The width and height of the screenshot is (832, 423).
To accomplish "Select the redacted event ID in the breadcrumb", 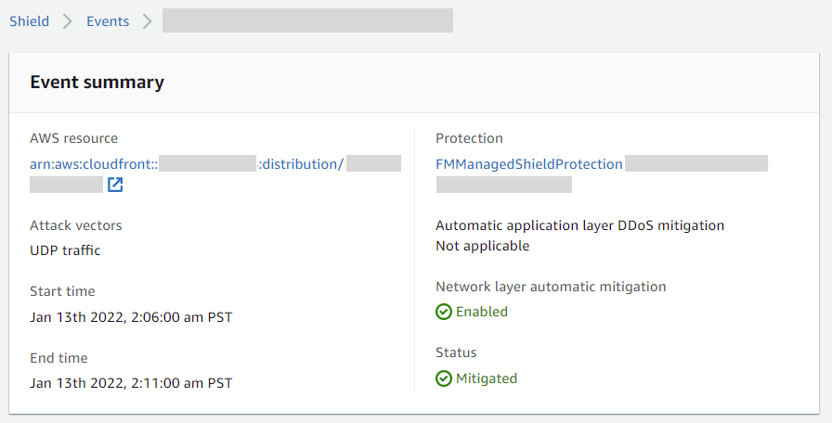I will click(307, 21).
